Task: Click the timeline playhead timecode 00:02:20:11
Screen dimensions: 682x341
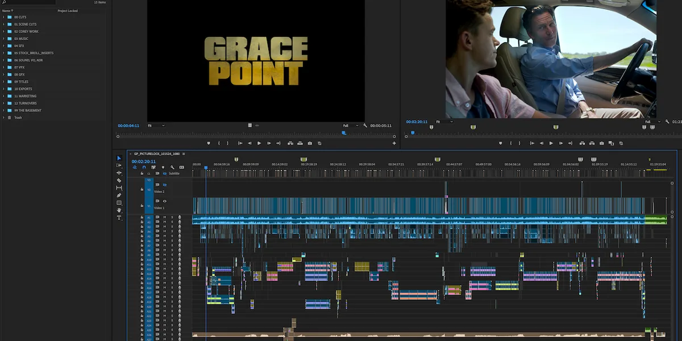Action: coord(144,161)
